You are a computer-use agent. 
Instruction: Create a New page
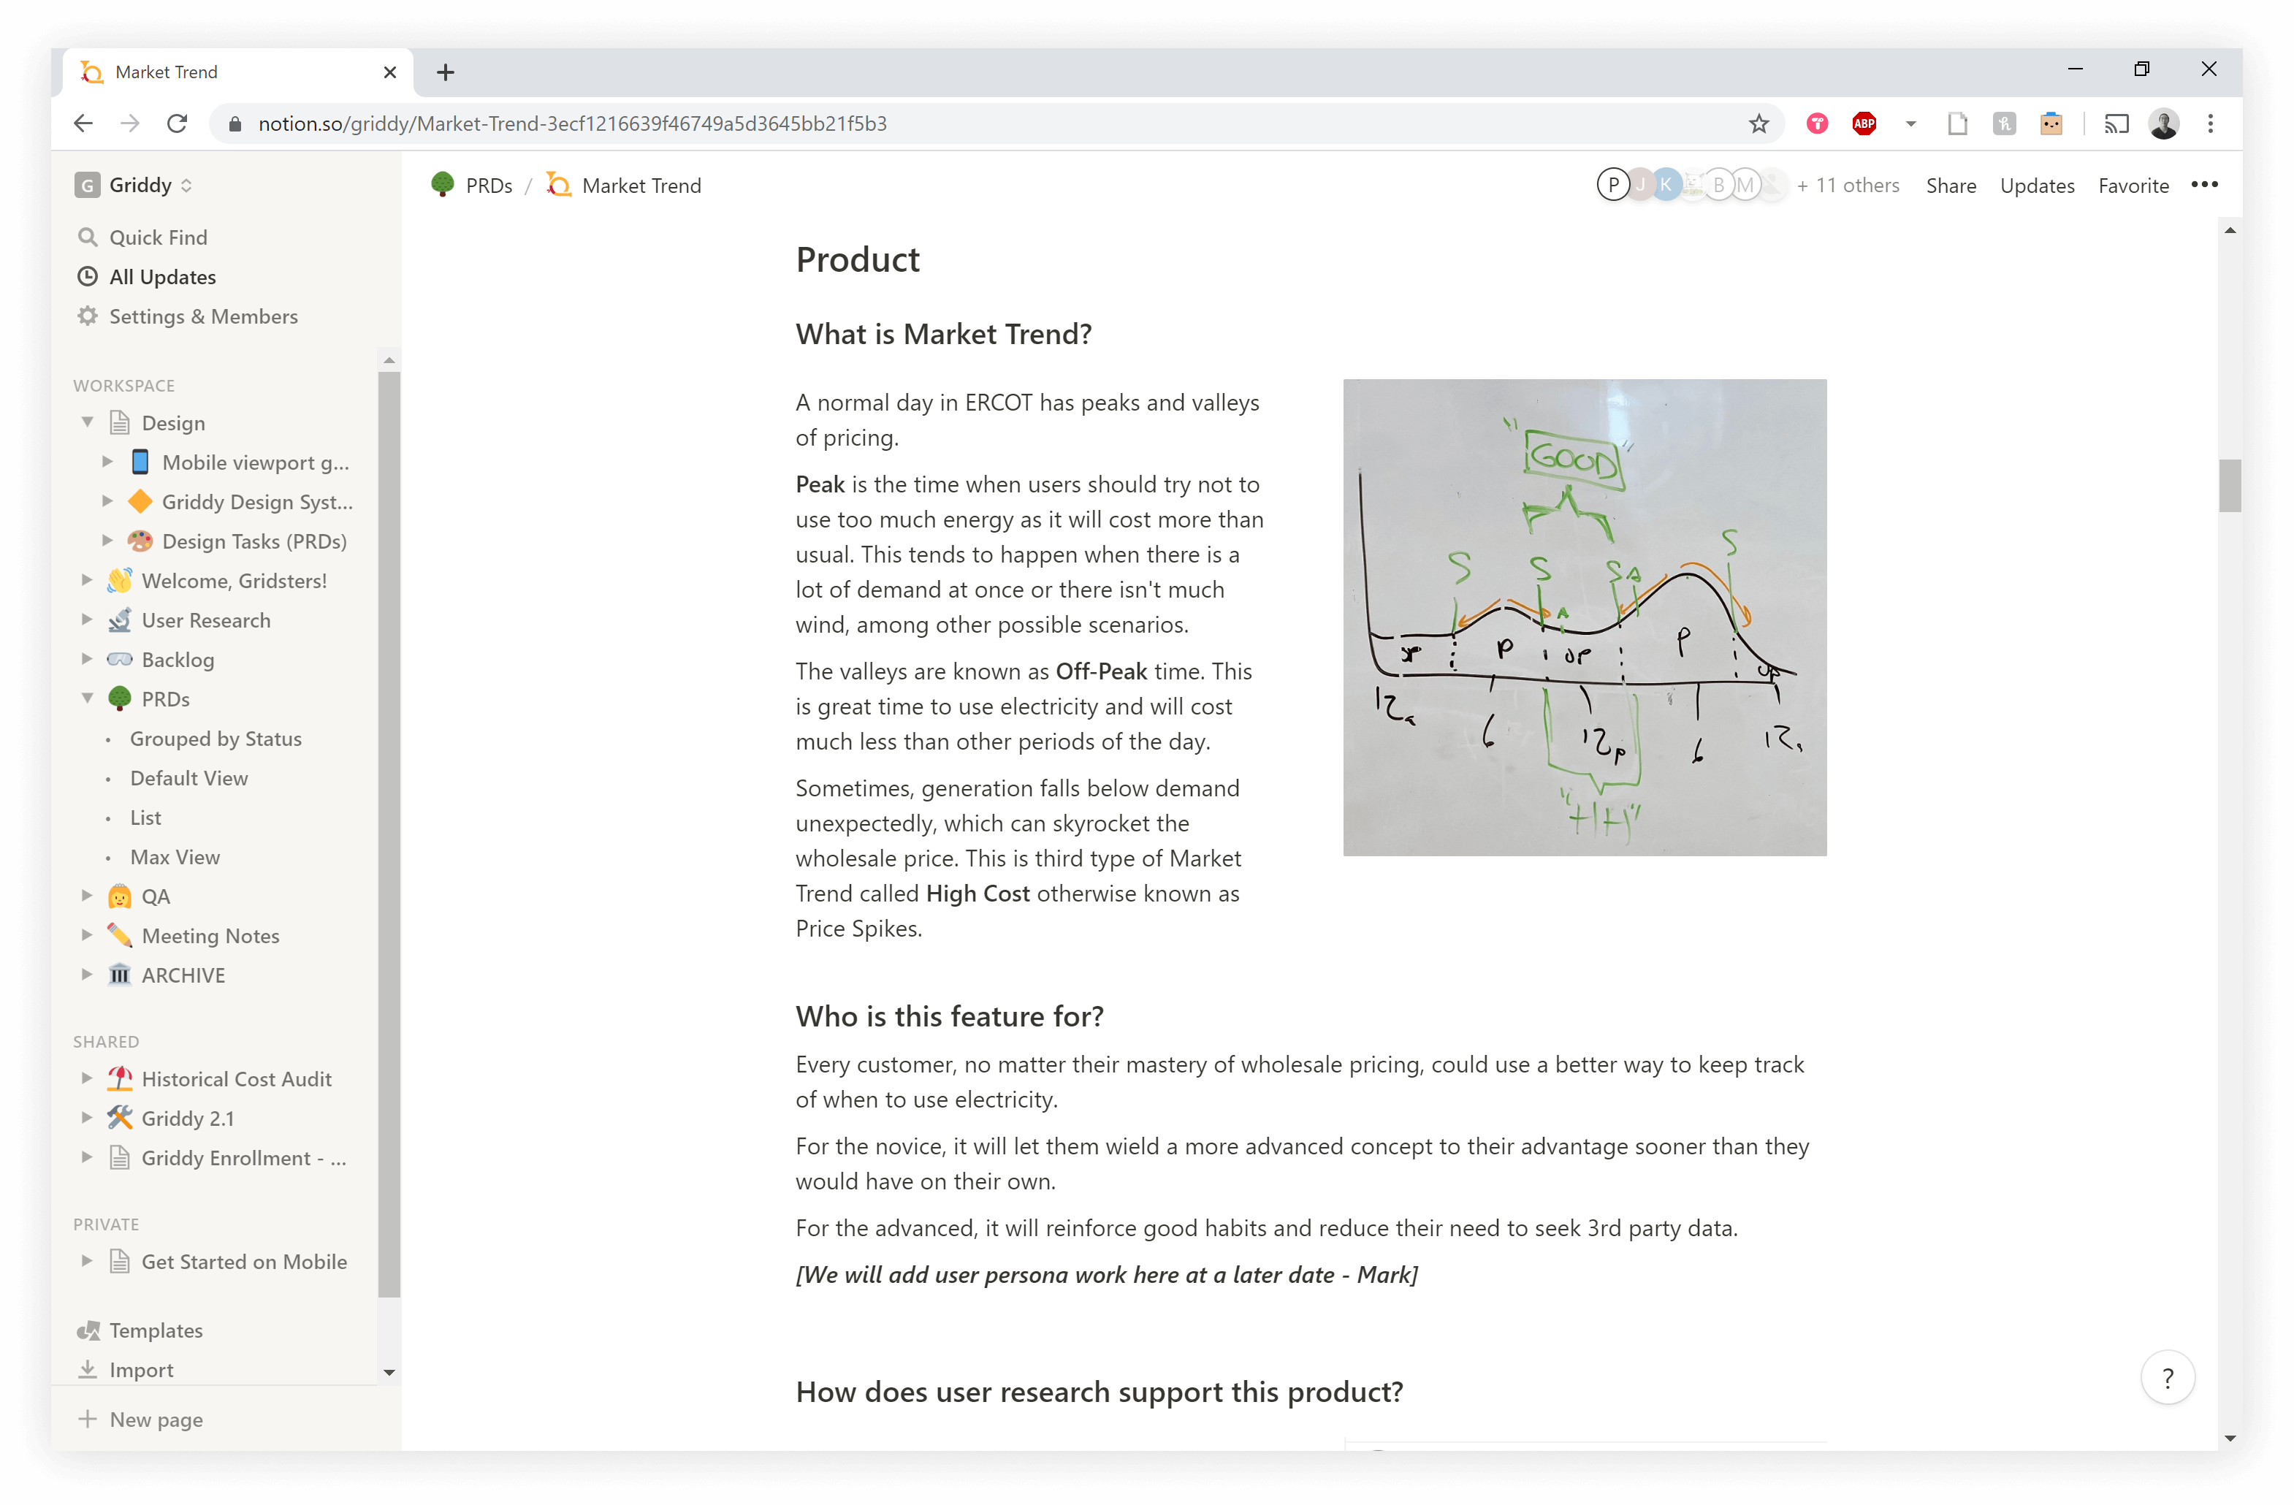click(x=141, y=1420)
